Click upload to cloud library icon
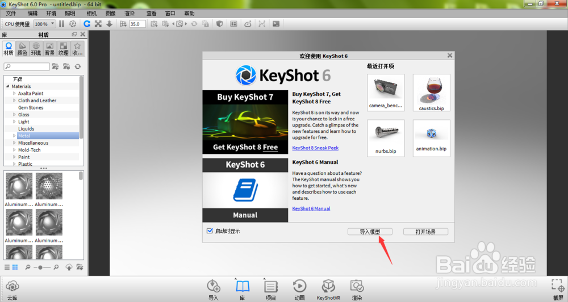Viewport: 568px width, 302px height. point(69,267)
